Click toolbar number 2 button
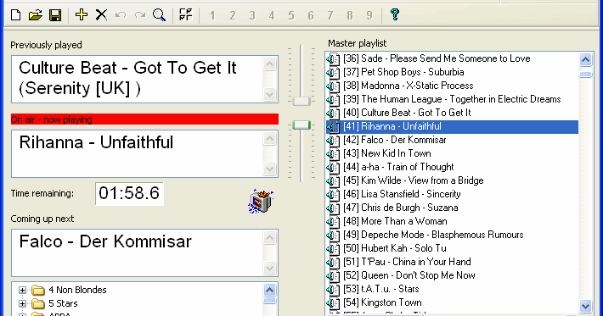The height and width of the screenshot is (316, 603). (232, 15)
